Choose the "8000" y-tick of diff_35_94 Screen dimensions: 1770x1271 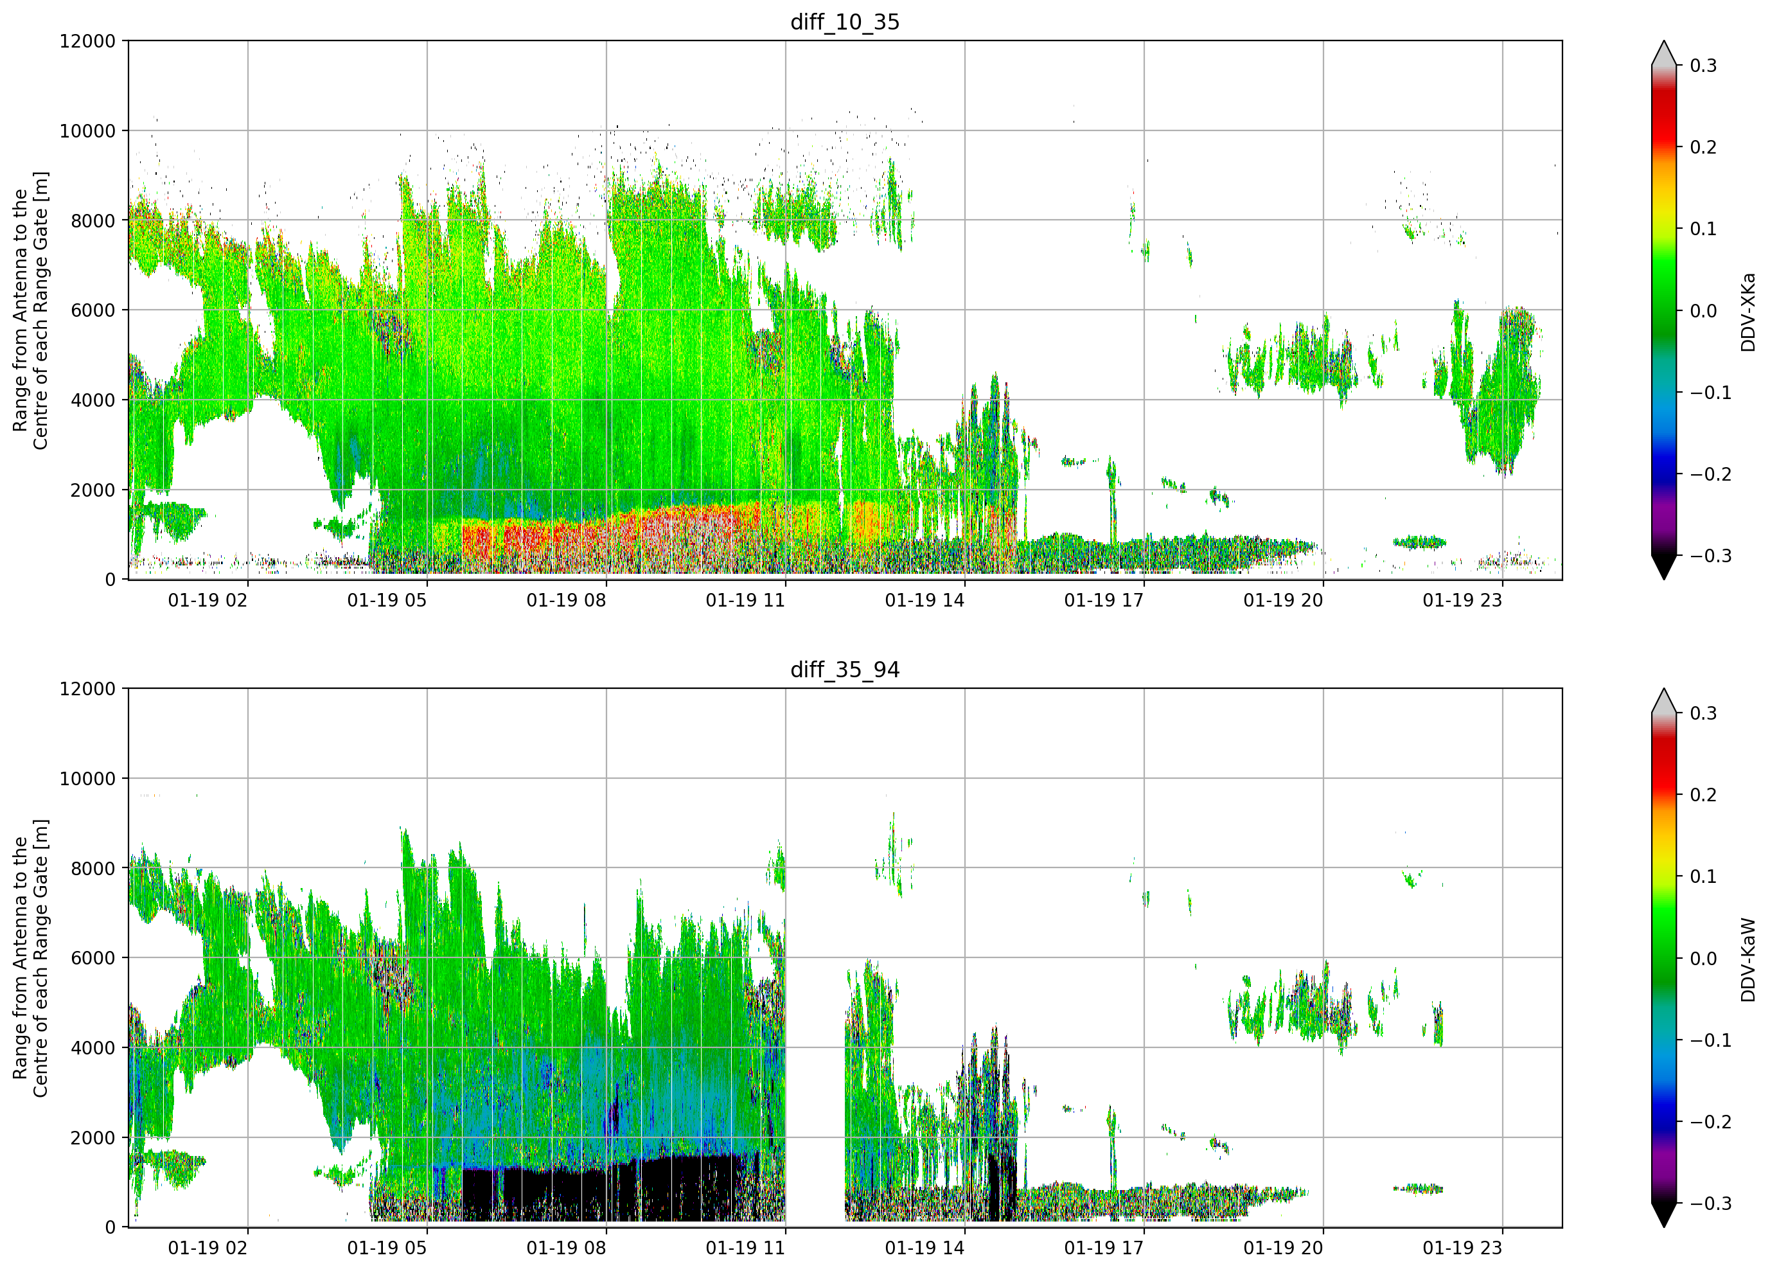[93, 869]
